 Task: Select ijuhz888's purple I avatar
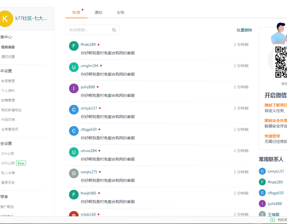pos(74,88)
